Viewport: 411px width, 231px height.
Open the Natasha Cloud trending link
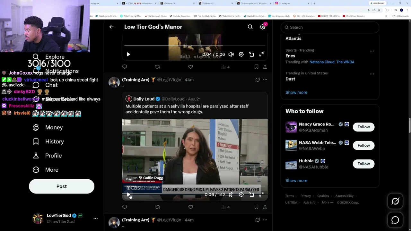pyautogui.click(x=322, y=62)
